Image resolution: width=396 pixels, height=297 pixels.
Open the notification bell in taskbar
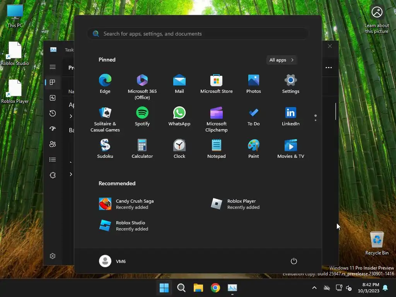386,288
